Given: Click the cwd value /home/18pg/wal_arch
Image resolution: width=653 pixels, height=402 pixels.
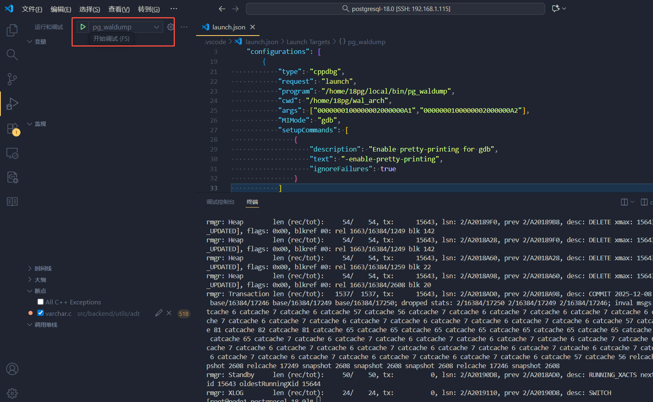Looking at the screenshot, I should pos(347,100).
